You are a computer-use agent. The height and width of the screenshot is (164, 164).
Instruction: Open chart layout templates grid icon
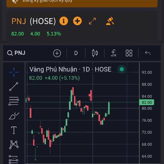tap(129, 53)
